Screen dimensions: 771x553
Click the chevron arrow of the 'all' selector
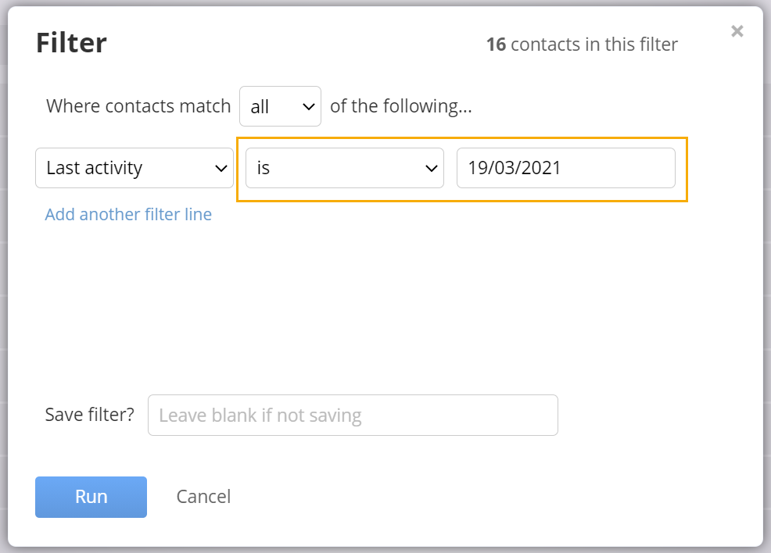(x=308, y=106)
